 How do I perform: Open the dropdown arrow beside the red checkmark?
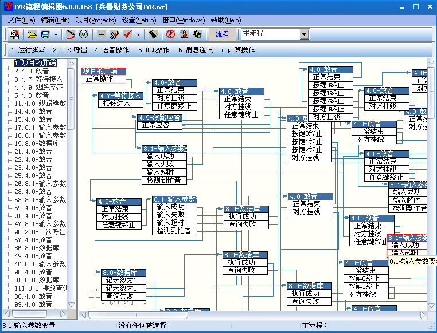(x=138, y=34)
